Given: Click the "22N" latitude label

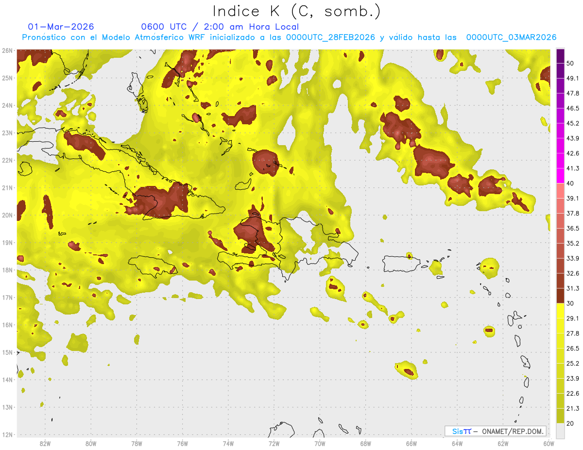Looking at the screenshot, I should point(7,161).
